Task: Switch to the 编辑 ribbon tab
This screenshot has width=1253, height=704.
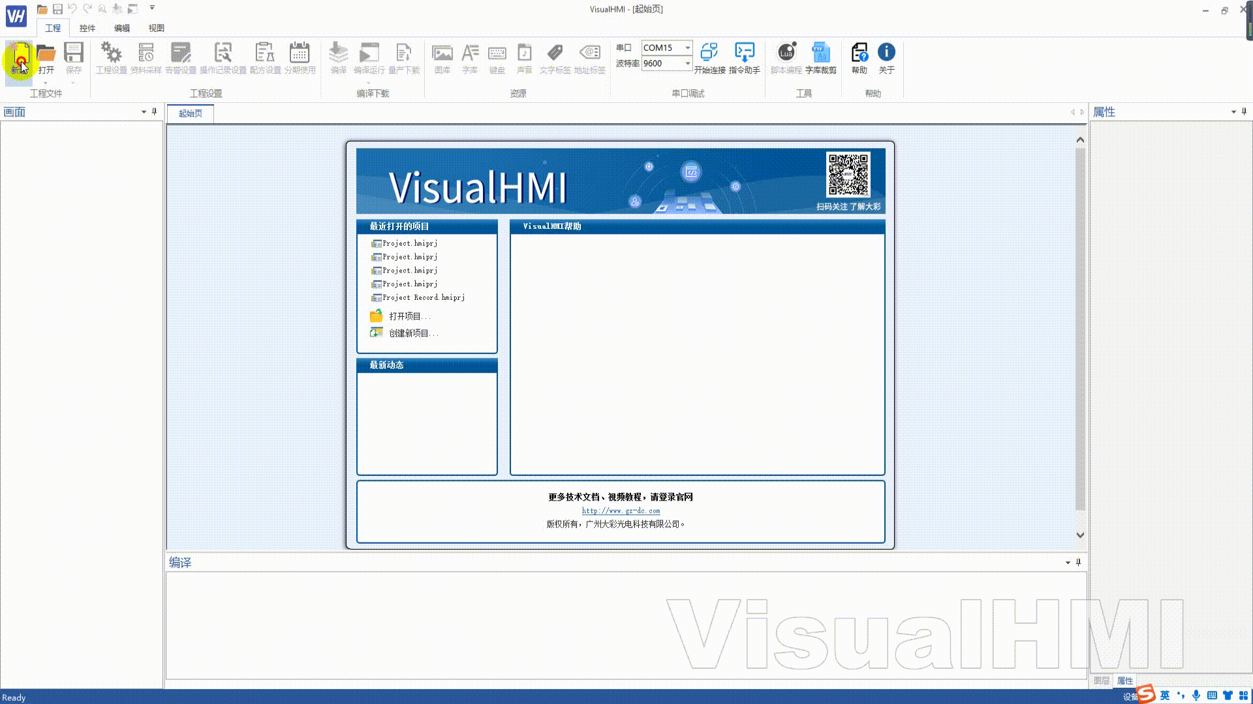Action: pyautogui.click(x=122, y=28)
